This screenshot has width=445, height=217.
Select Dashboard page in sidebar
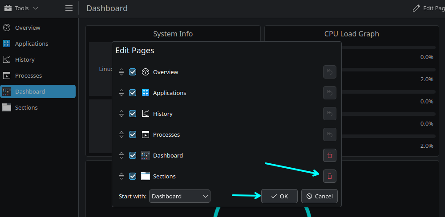click(x=38, y=91)
